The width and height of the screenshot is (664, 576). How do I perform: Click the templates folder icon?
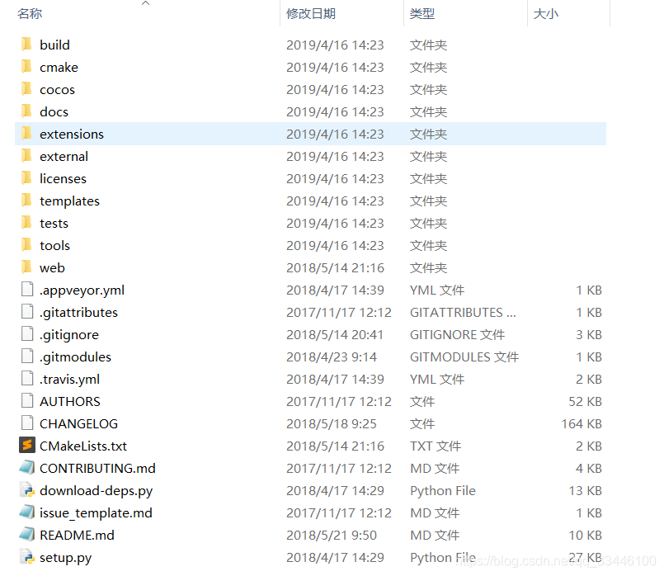coord(26,201)
